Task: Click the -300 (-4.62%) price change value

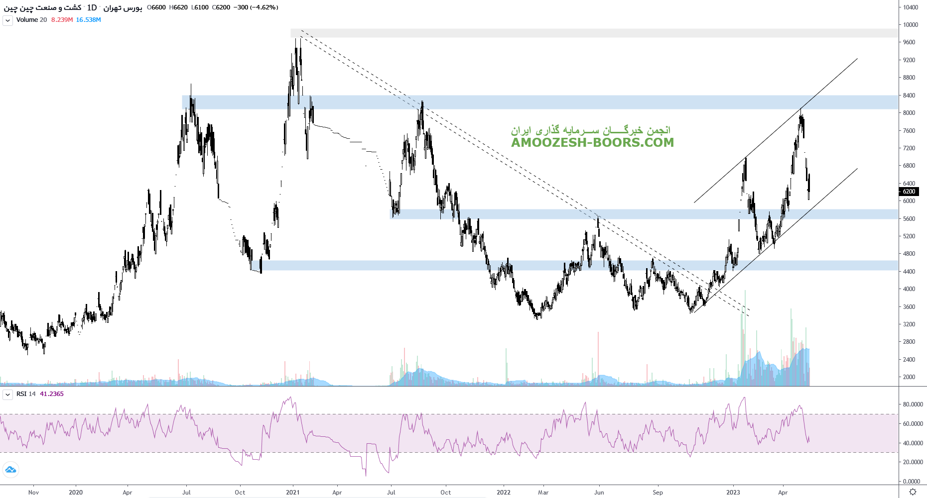Action: (x=258, y=7)
